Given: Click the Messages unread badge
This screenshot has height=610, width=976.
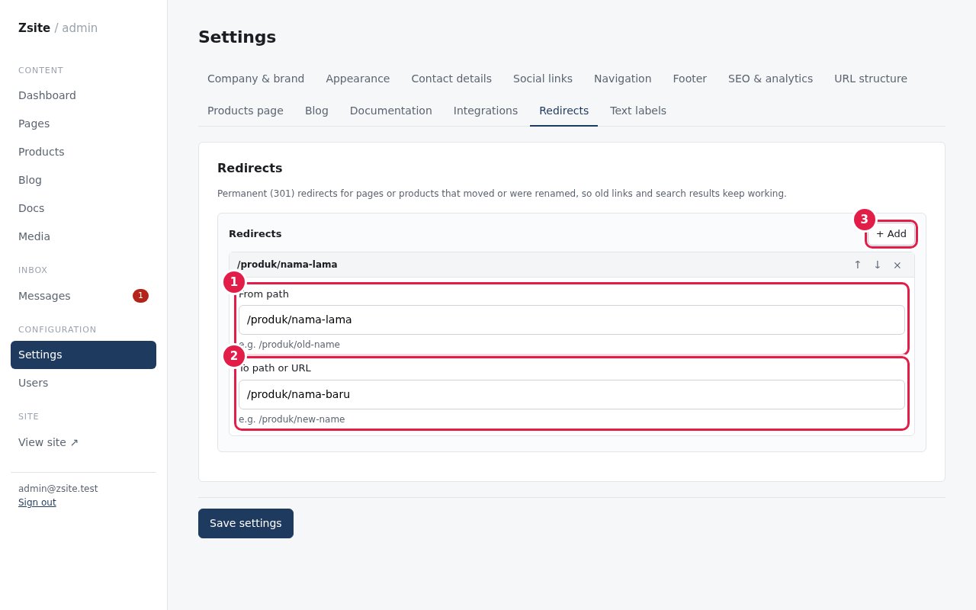Looking at the screenshot, I should pyautogui.click(x=140, y=296).
